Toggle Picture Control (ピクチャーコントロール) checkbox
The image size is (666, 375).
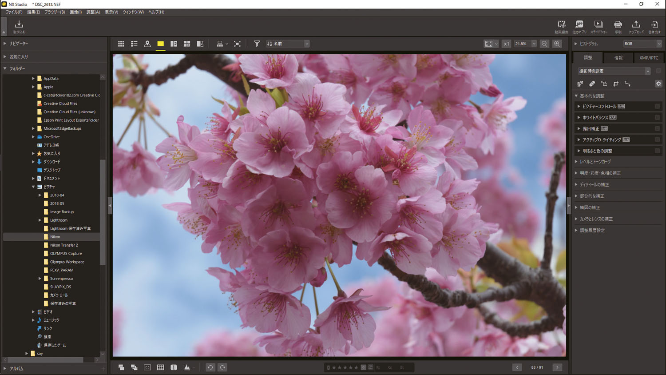pos(657,106)
